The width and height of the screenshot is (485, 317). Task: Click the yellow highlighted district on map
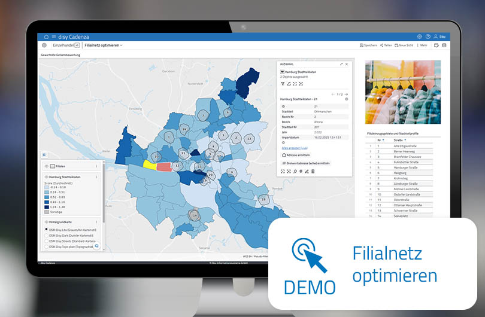pos(150,164)
